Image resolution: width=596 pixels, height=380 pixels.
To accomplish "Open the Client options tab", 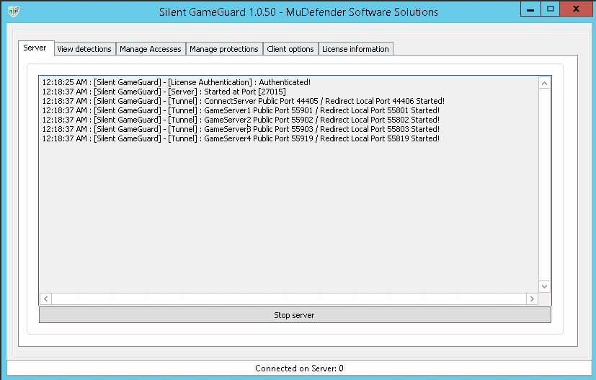I will [290, 49].
